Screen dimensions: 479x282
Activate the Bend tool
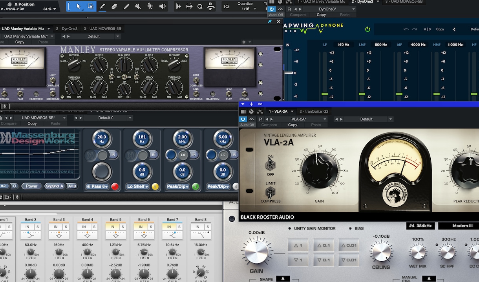pyautogui.click(x=150, y=6)
